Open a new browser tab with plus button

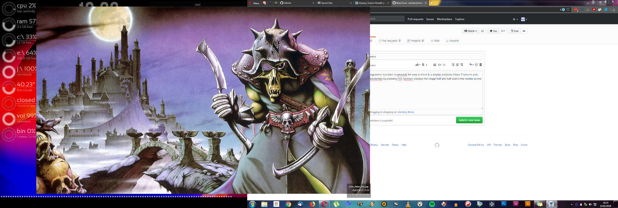pyautogui.click(x=432, y=3)
